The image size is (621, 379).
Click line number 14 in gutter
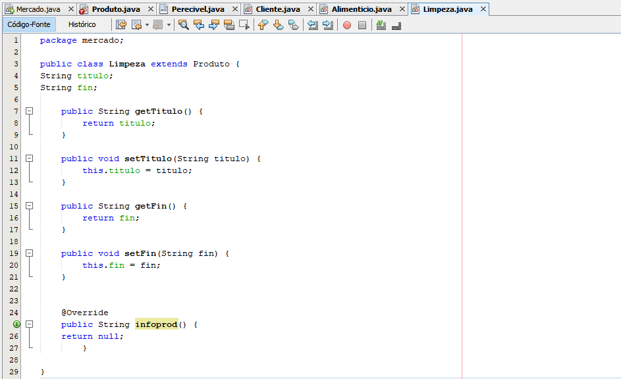[x=14, y=194]
